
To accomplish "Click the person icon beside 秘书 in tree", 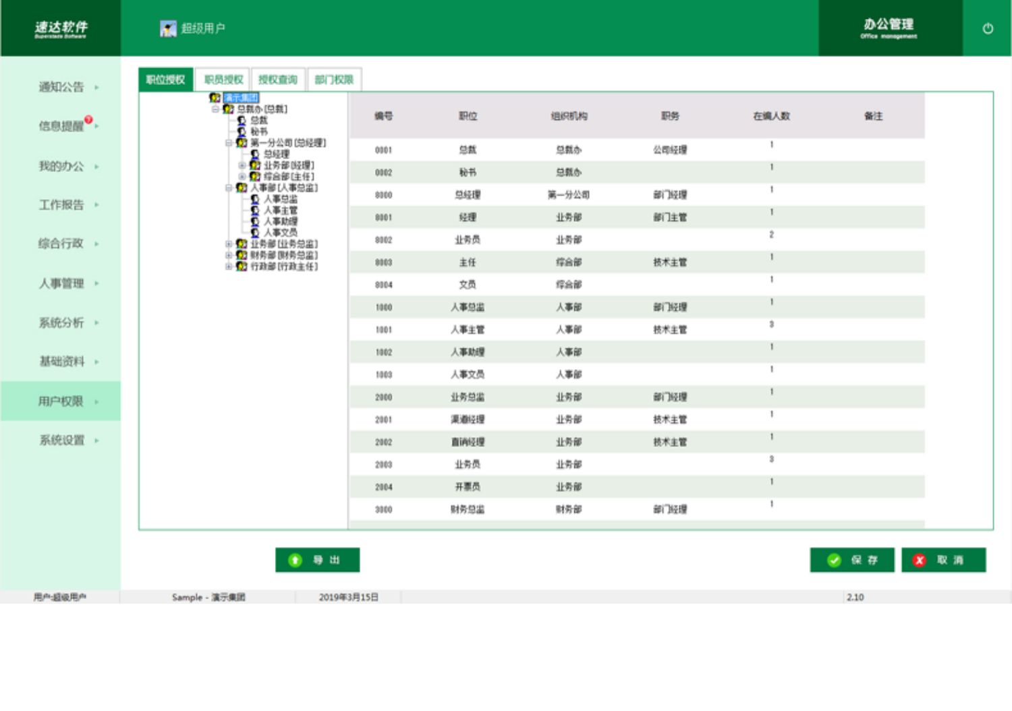I will point(242,132).
